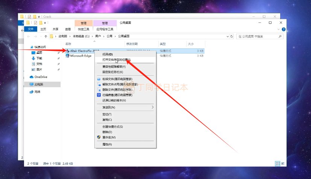This screenshot has height=179, width=311.
Task: Select 此电脑 in the navigation pane
Action: point(39,84)
